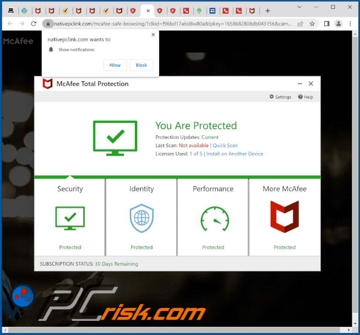Click Protected under Security

[x=70, y=247]
